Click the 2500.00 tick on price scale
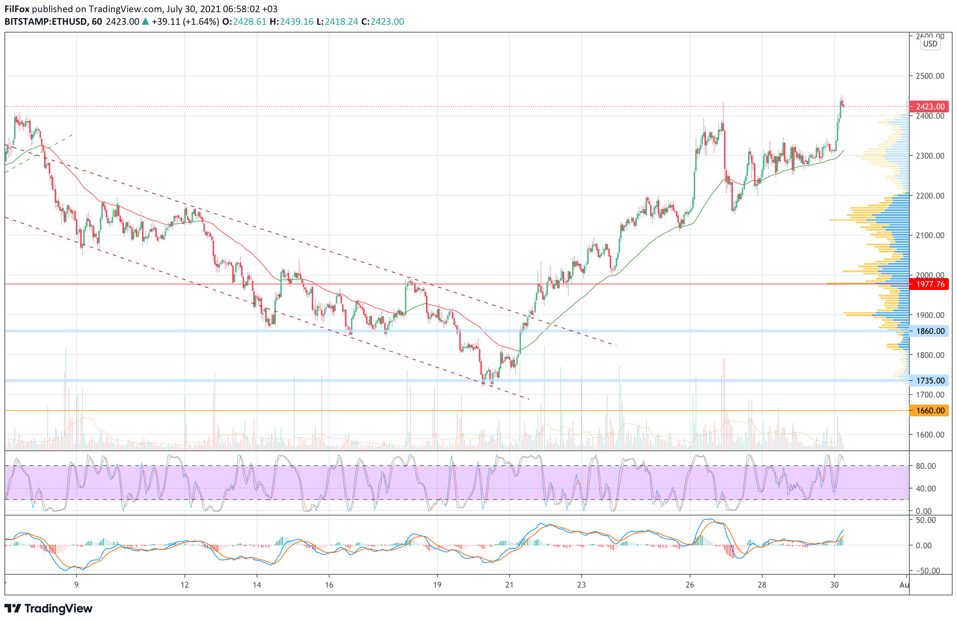This screenshot has width=957, height=622. tap(930, 76)
